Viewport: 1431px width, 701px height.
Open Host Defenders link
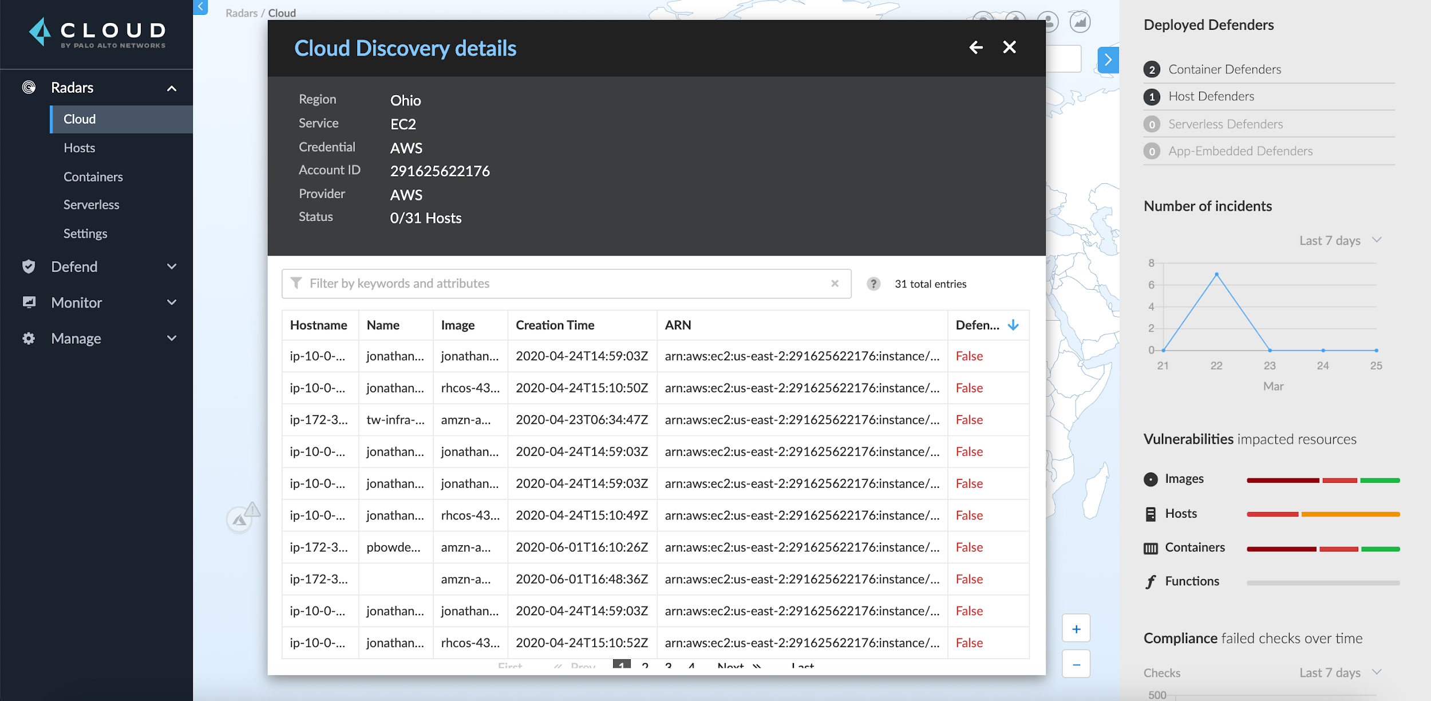[1211, 96]
